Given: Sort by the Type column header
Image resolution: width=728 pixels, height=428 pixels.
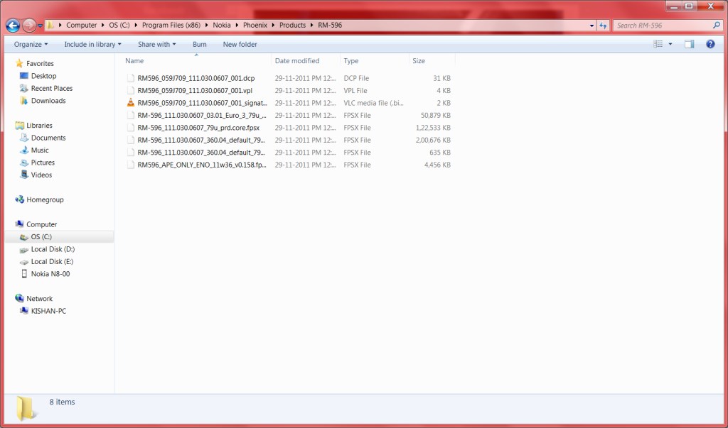Looking at the screenshot, I should pyautogui.click(x=374, y=61).
